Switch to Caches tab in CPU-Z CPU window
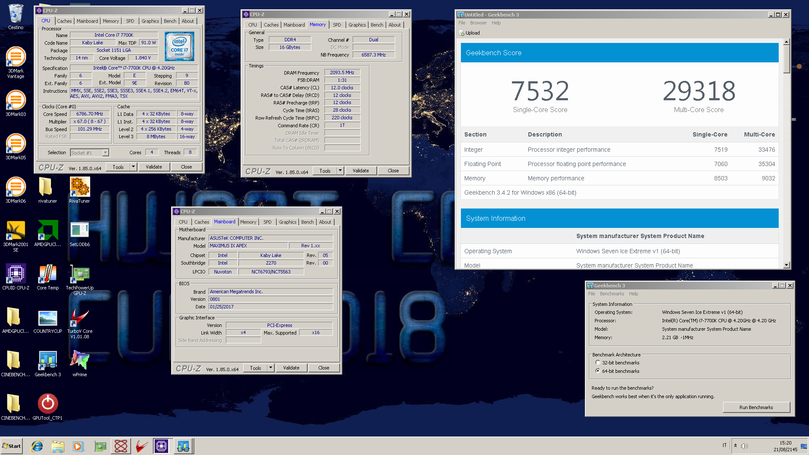Viewport: 809px width, 455px height. tap(64, 21)
